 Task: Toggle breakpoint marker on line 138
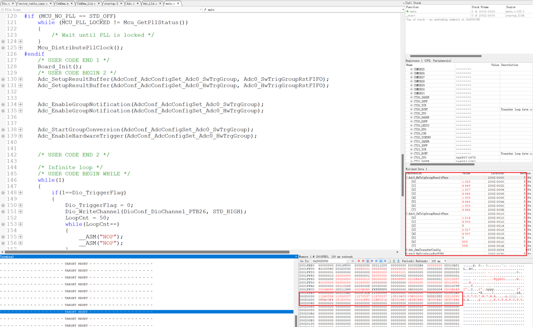(x=3, y=130)
